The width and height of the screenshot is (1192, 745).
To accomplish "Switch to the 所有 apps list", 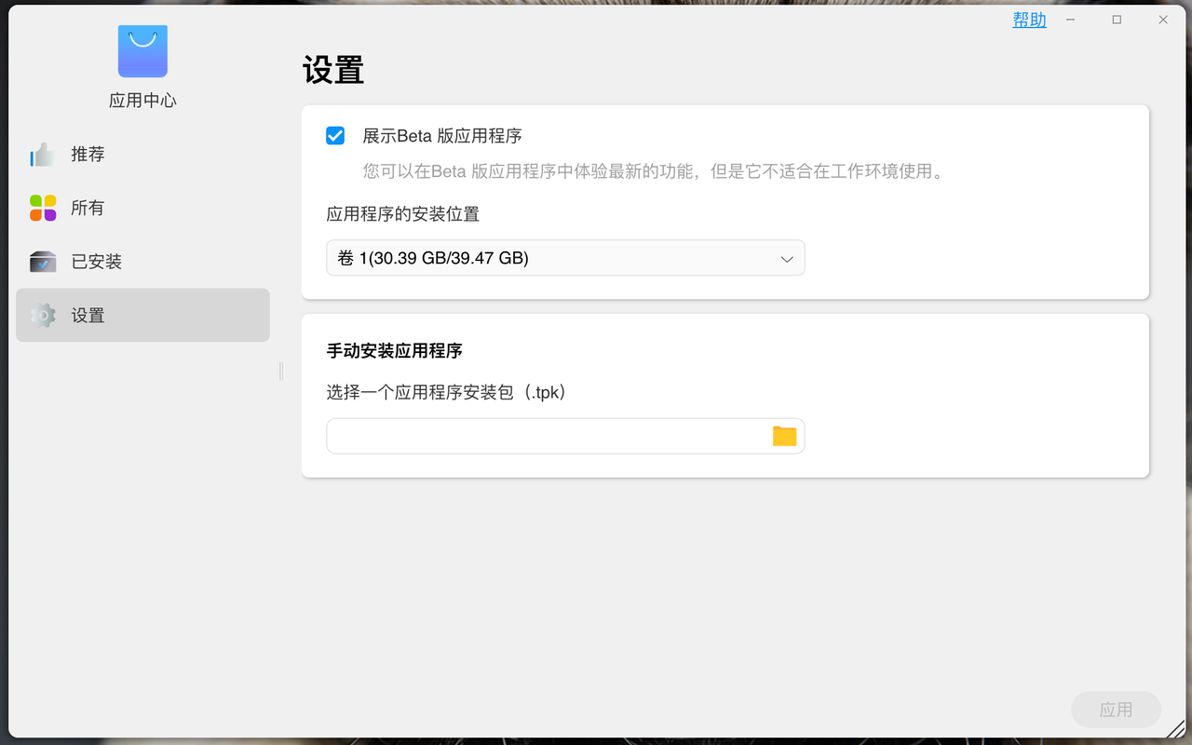I will [88, 208].
